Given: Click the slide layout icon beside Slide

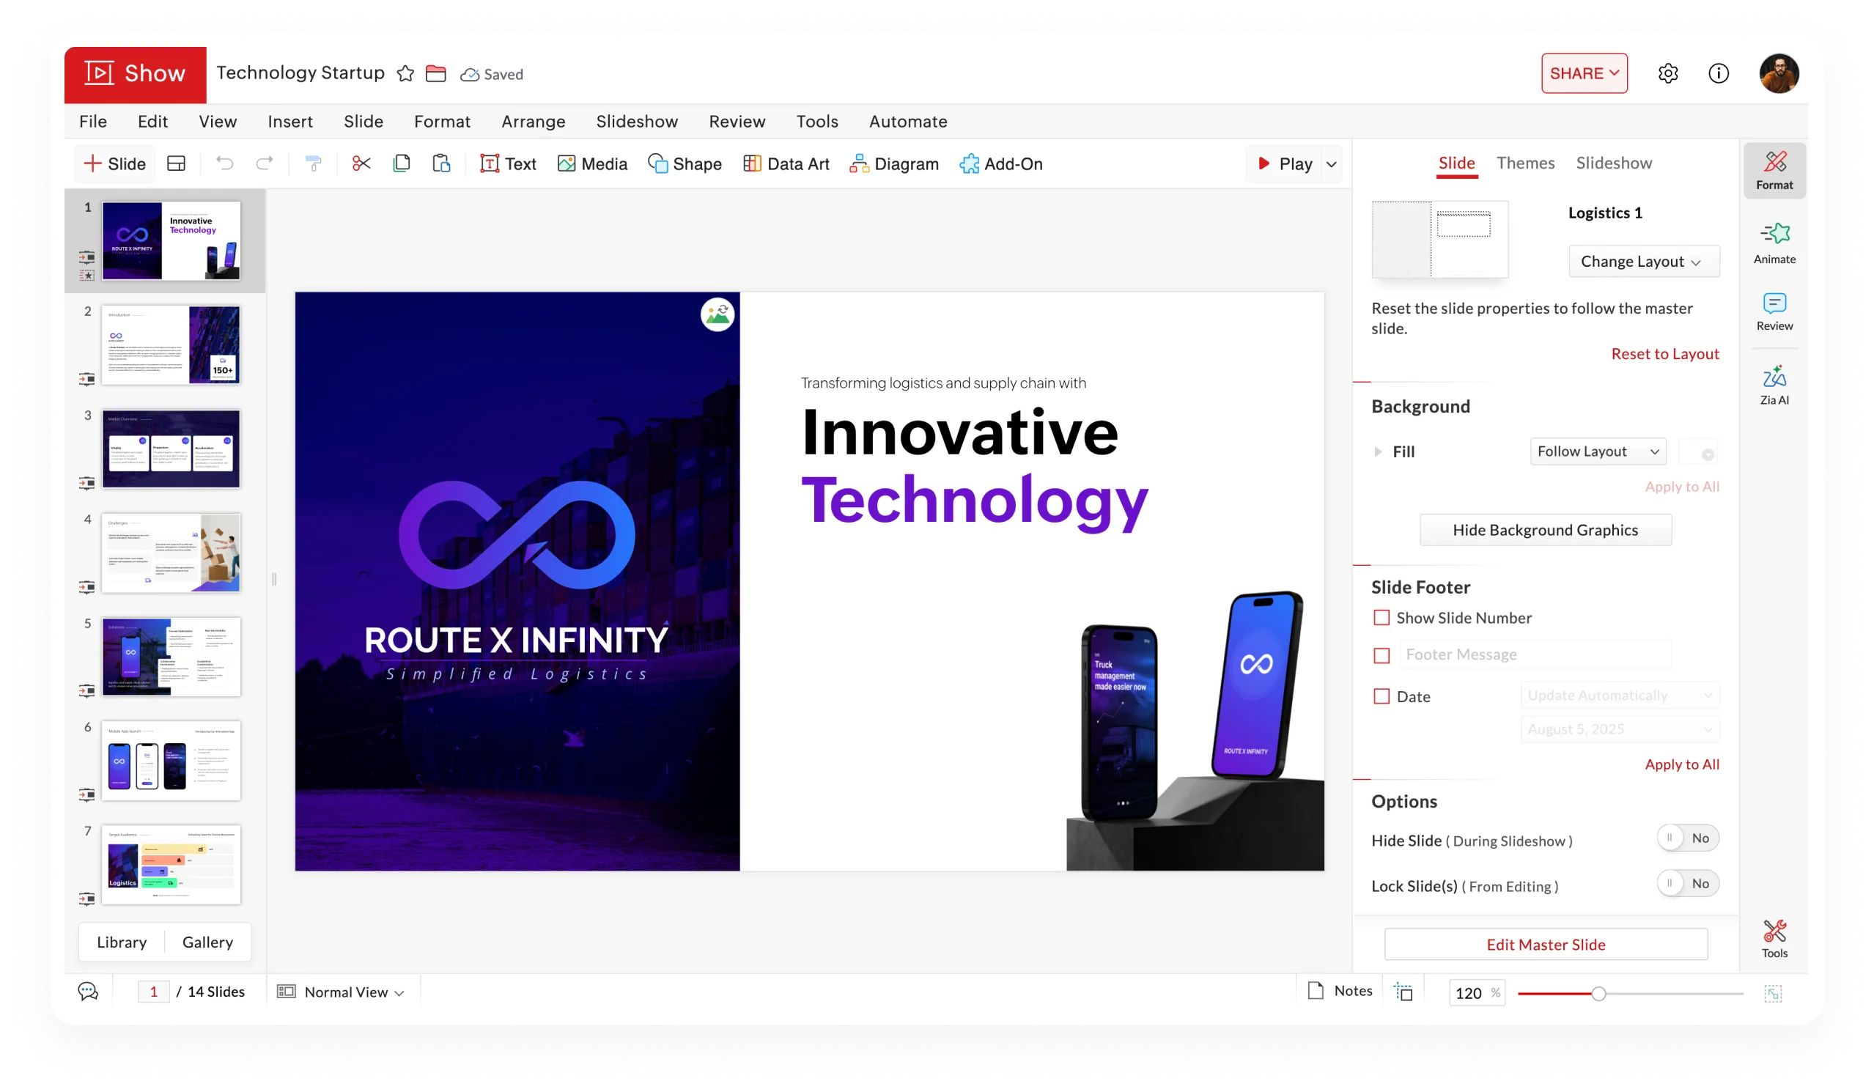Looking at the screenshot, I should coord(176,163).
